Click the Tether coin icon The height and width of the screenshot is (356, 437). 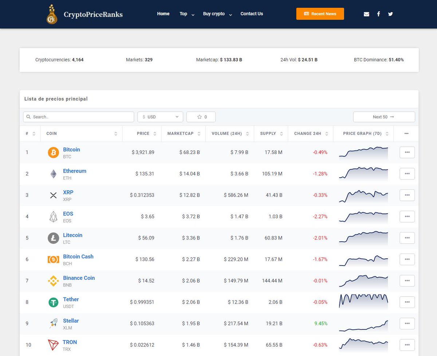(x=54, y=302)
